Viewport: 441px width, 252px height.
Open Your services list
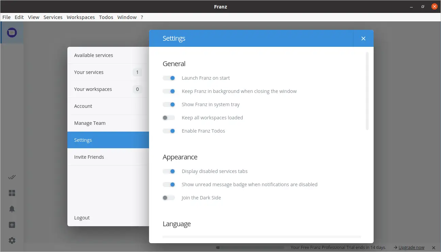pos(108,72)
